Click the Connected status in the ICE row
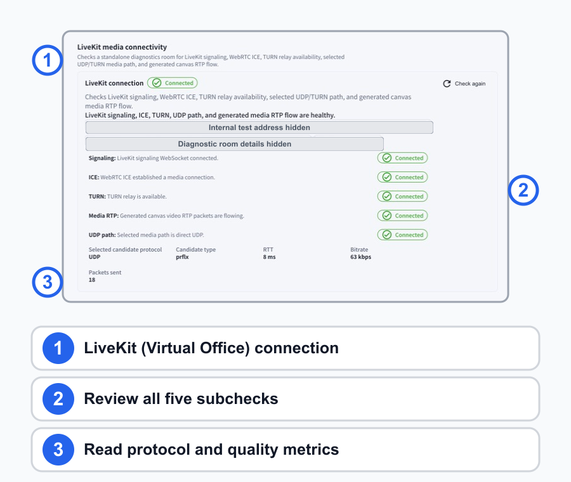 click(x=402, y=178)
